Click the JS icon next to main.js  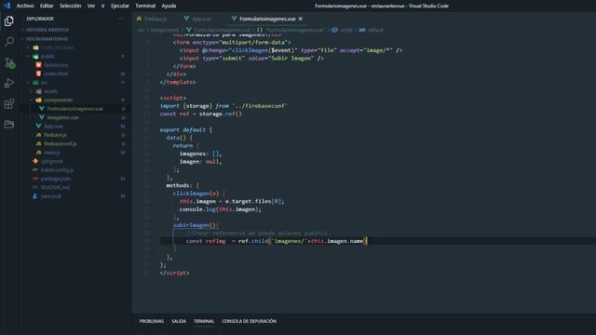(x=38, y=153)
